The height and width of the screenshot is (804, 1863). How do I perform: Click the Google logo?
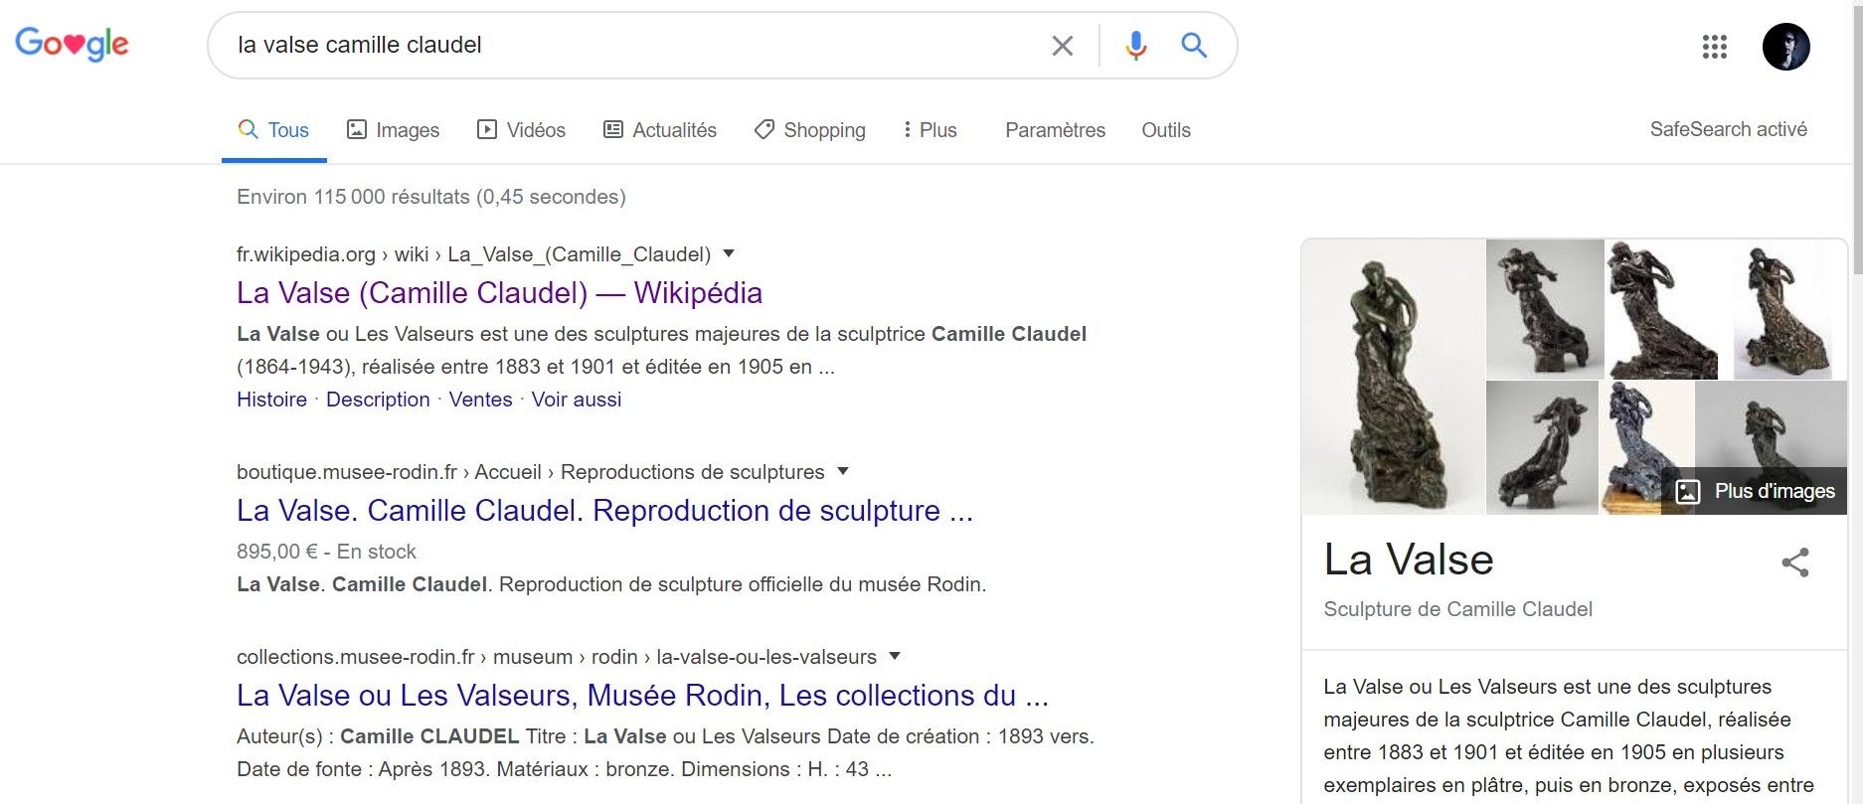click(72, 44)
